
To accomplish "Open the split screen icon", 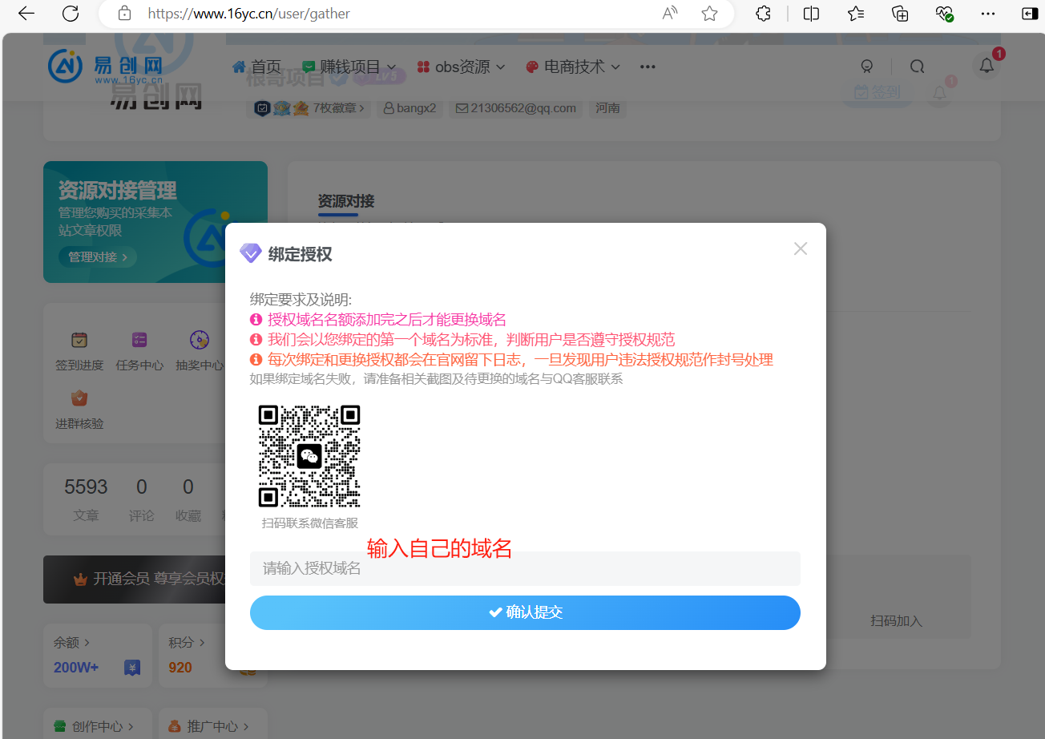I will 811,14.
